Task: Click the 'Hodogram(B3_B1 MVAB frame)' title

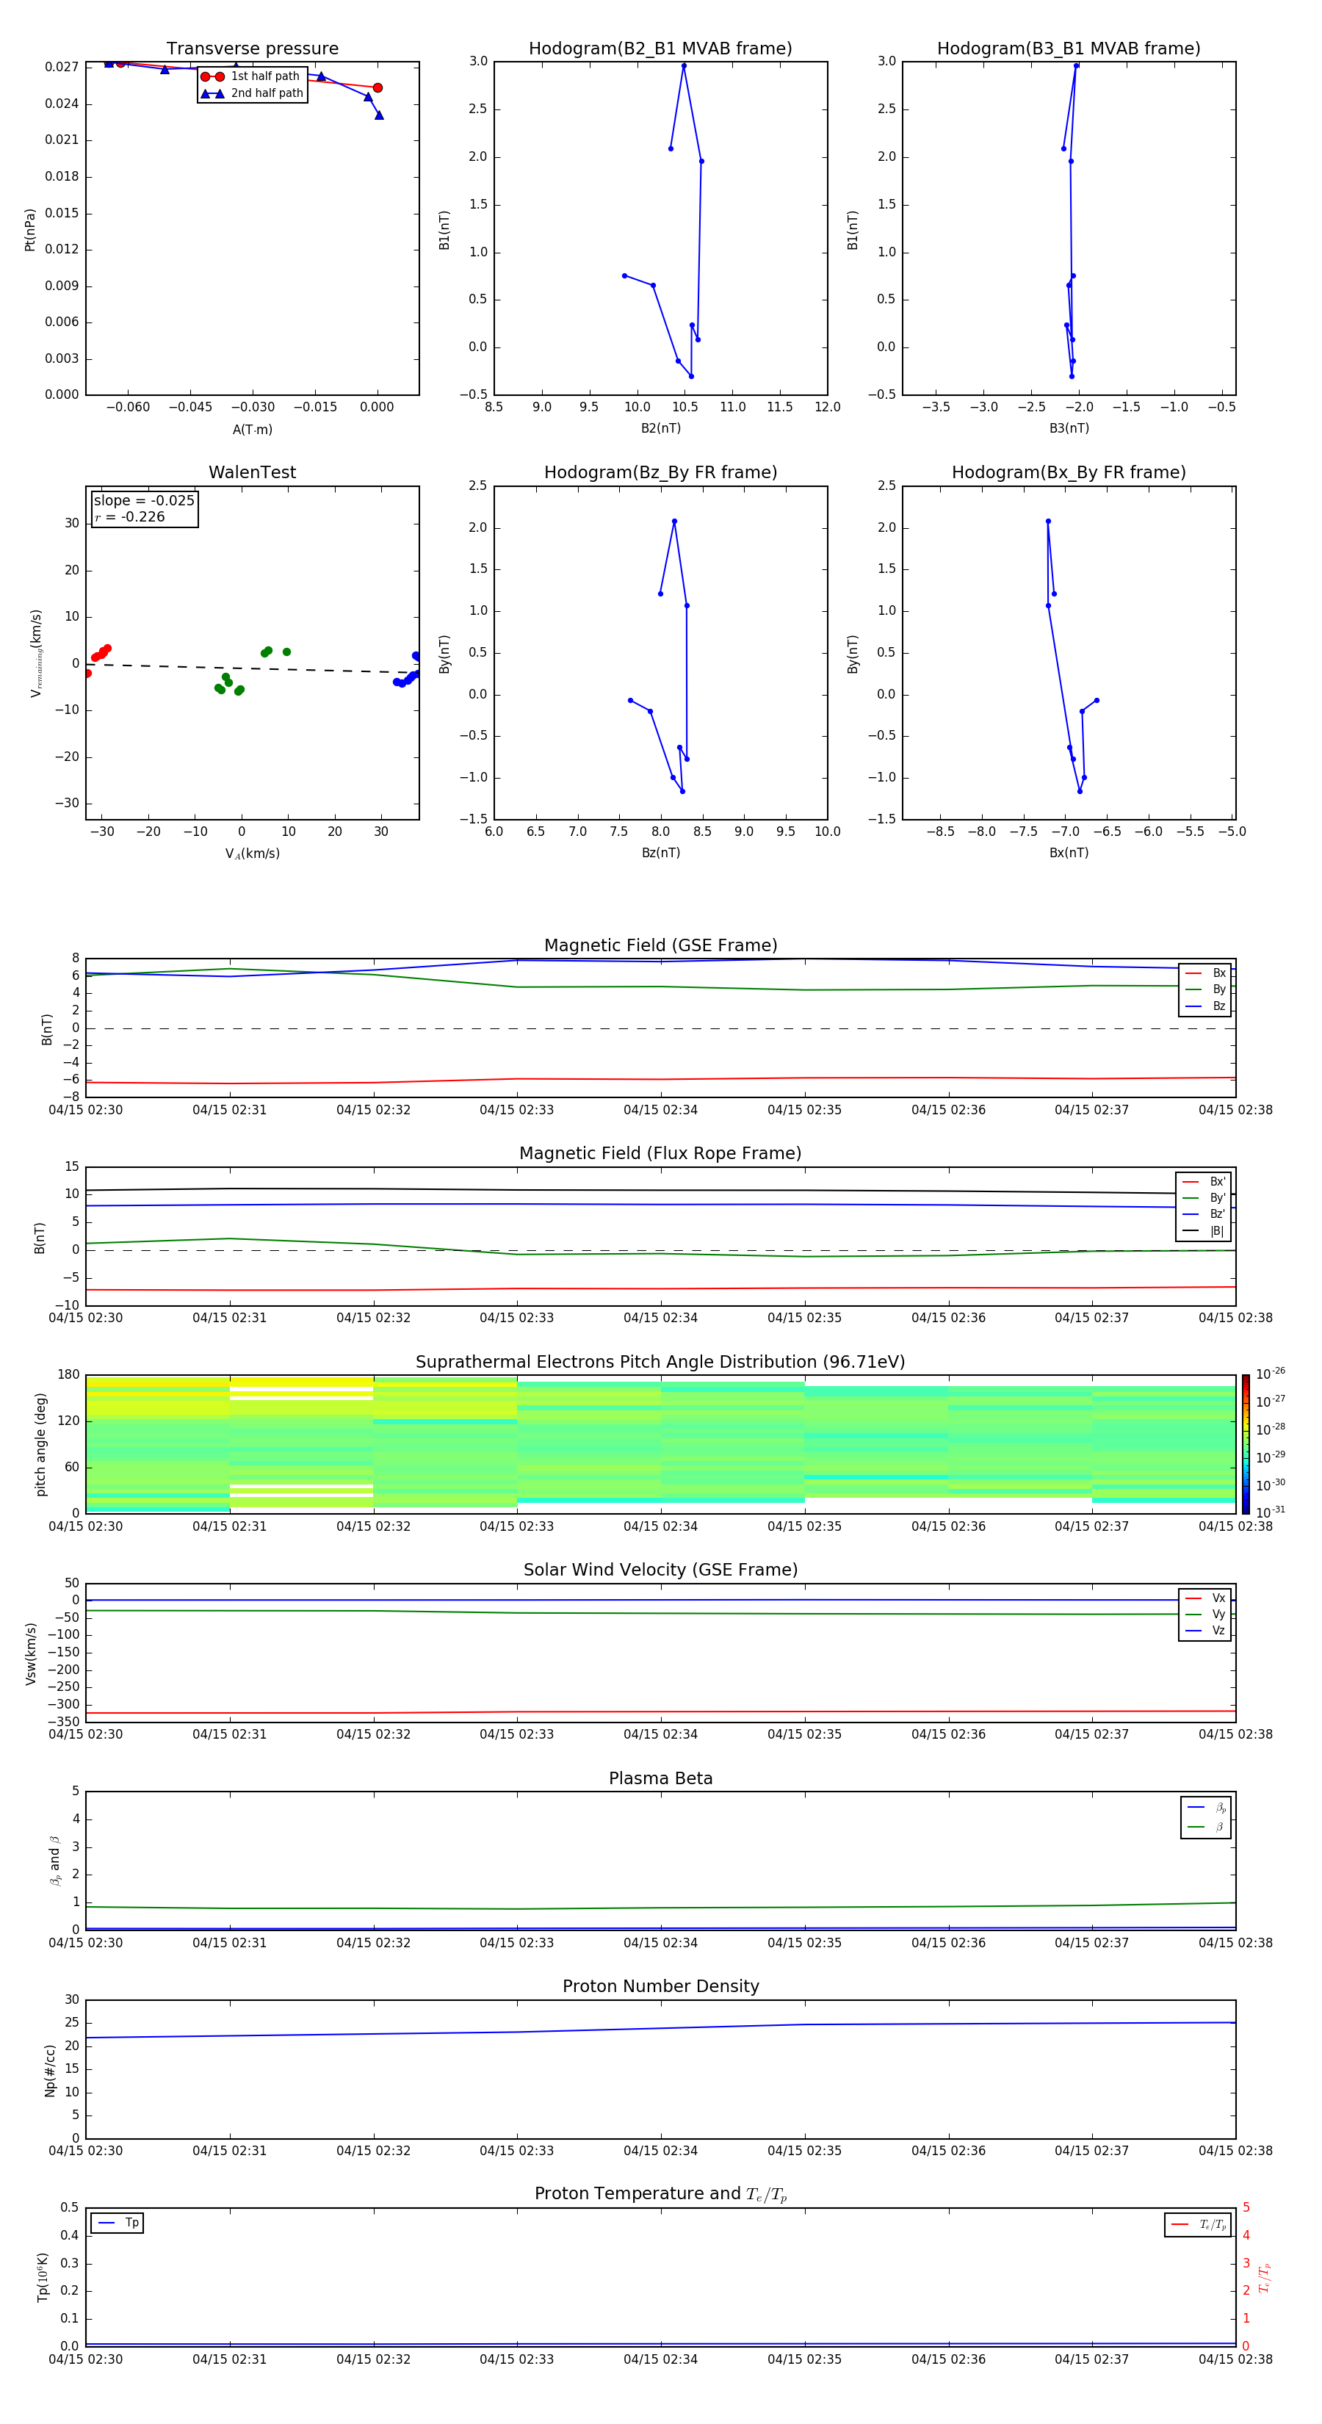Action: 1069,48
